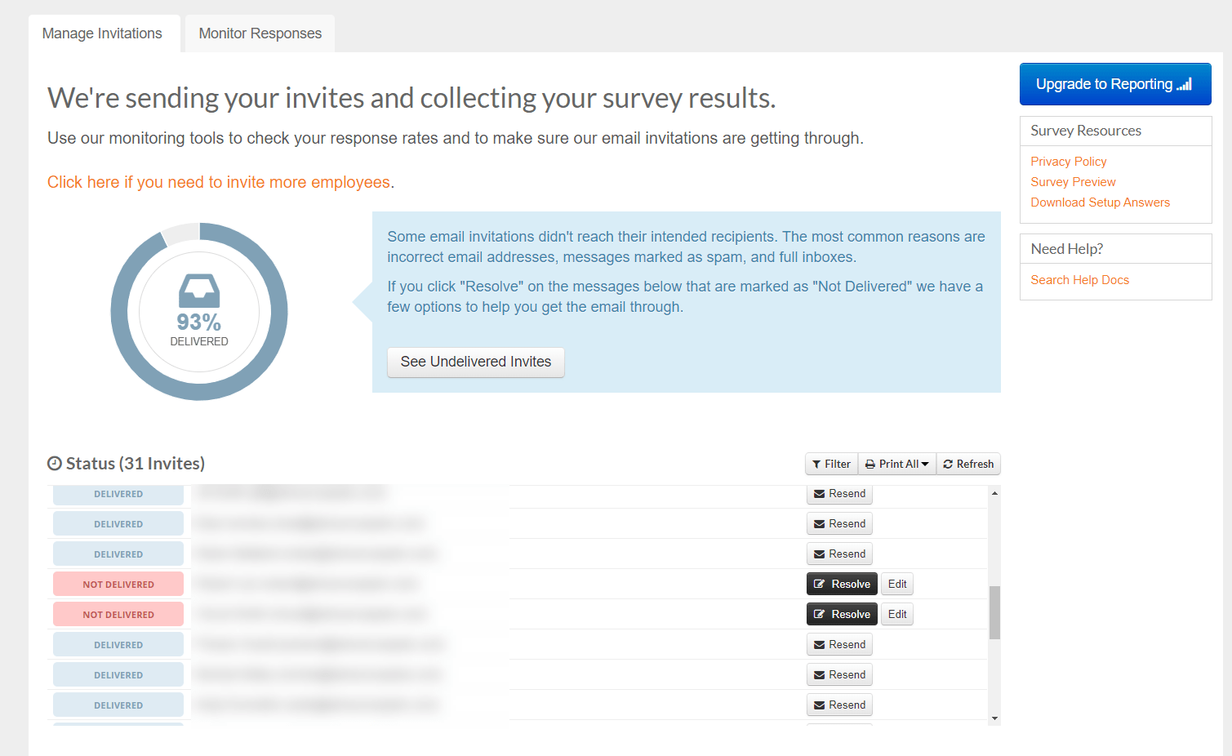This screenshot has height=756, width=1232.
Task: Open the Survey Preview link
Action: [x=1073, y=182]
